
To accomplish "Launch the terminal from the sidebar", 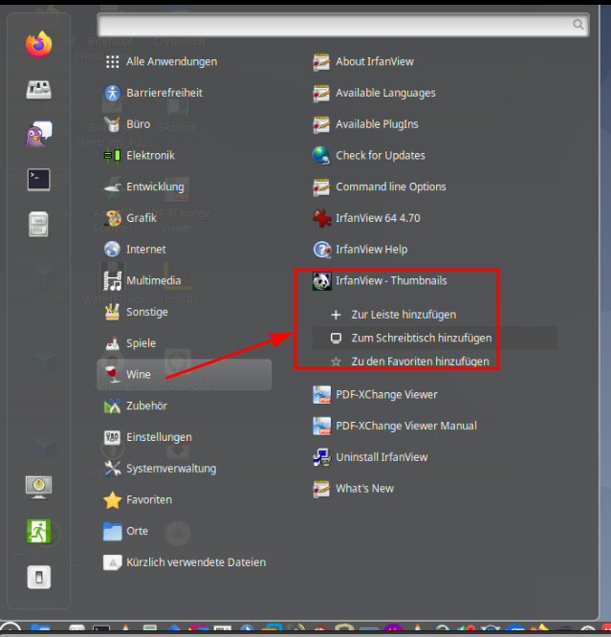I will coord(38,180).
